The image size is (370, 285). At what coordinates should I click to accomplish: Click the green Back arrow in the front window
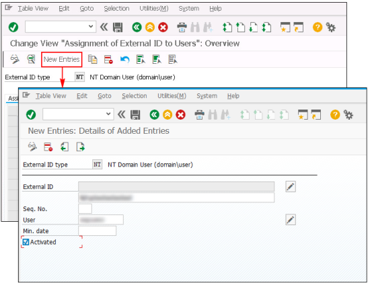[154, 115]
